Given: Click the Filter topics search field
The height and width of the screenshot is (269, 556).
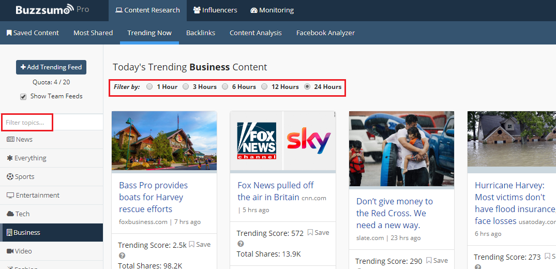Looking at the screenshot, I should [x=52, y=123].
